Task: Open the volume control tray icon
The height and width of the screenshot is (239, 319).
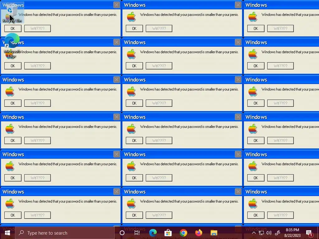Action: pyautogui.click(x=269, y=233)
